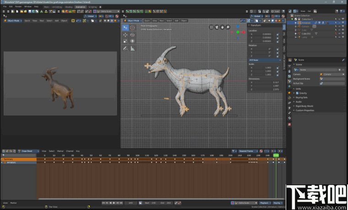Click Quick button in right viewport header

tap(147, 21)
